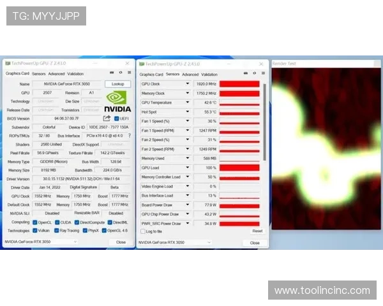Screen dimensions: 383x306
Task: Click the Memory Size 8192 MB field
Action: pos(49,170)
